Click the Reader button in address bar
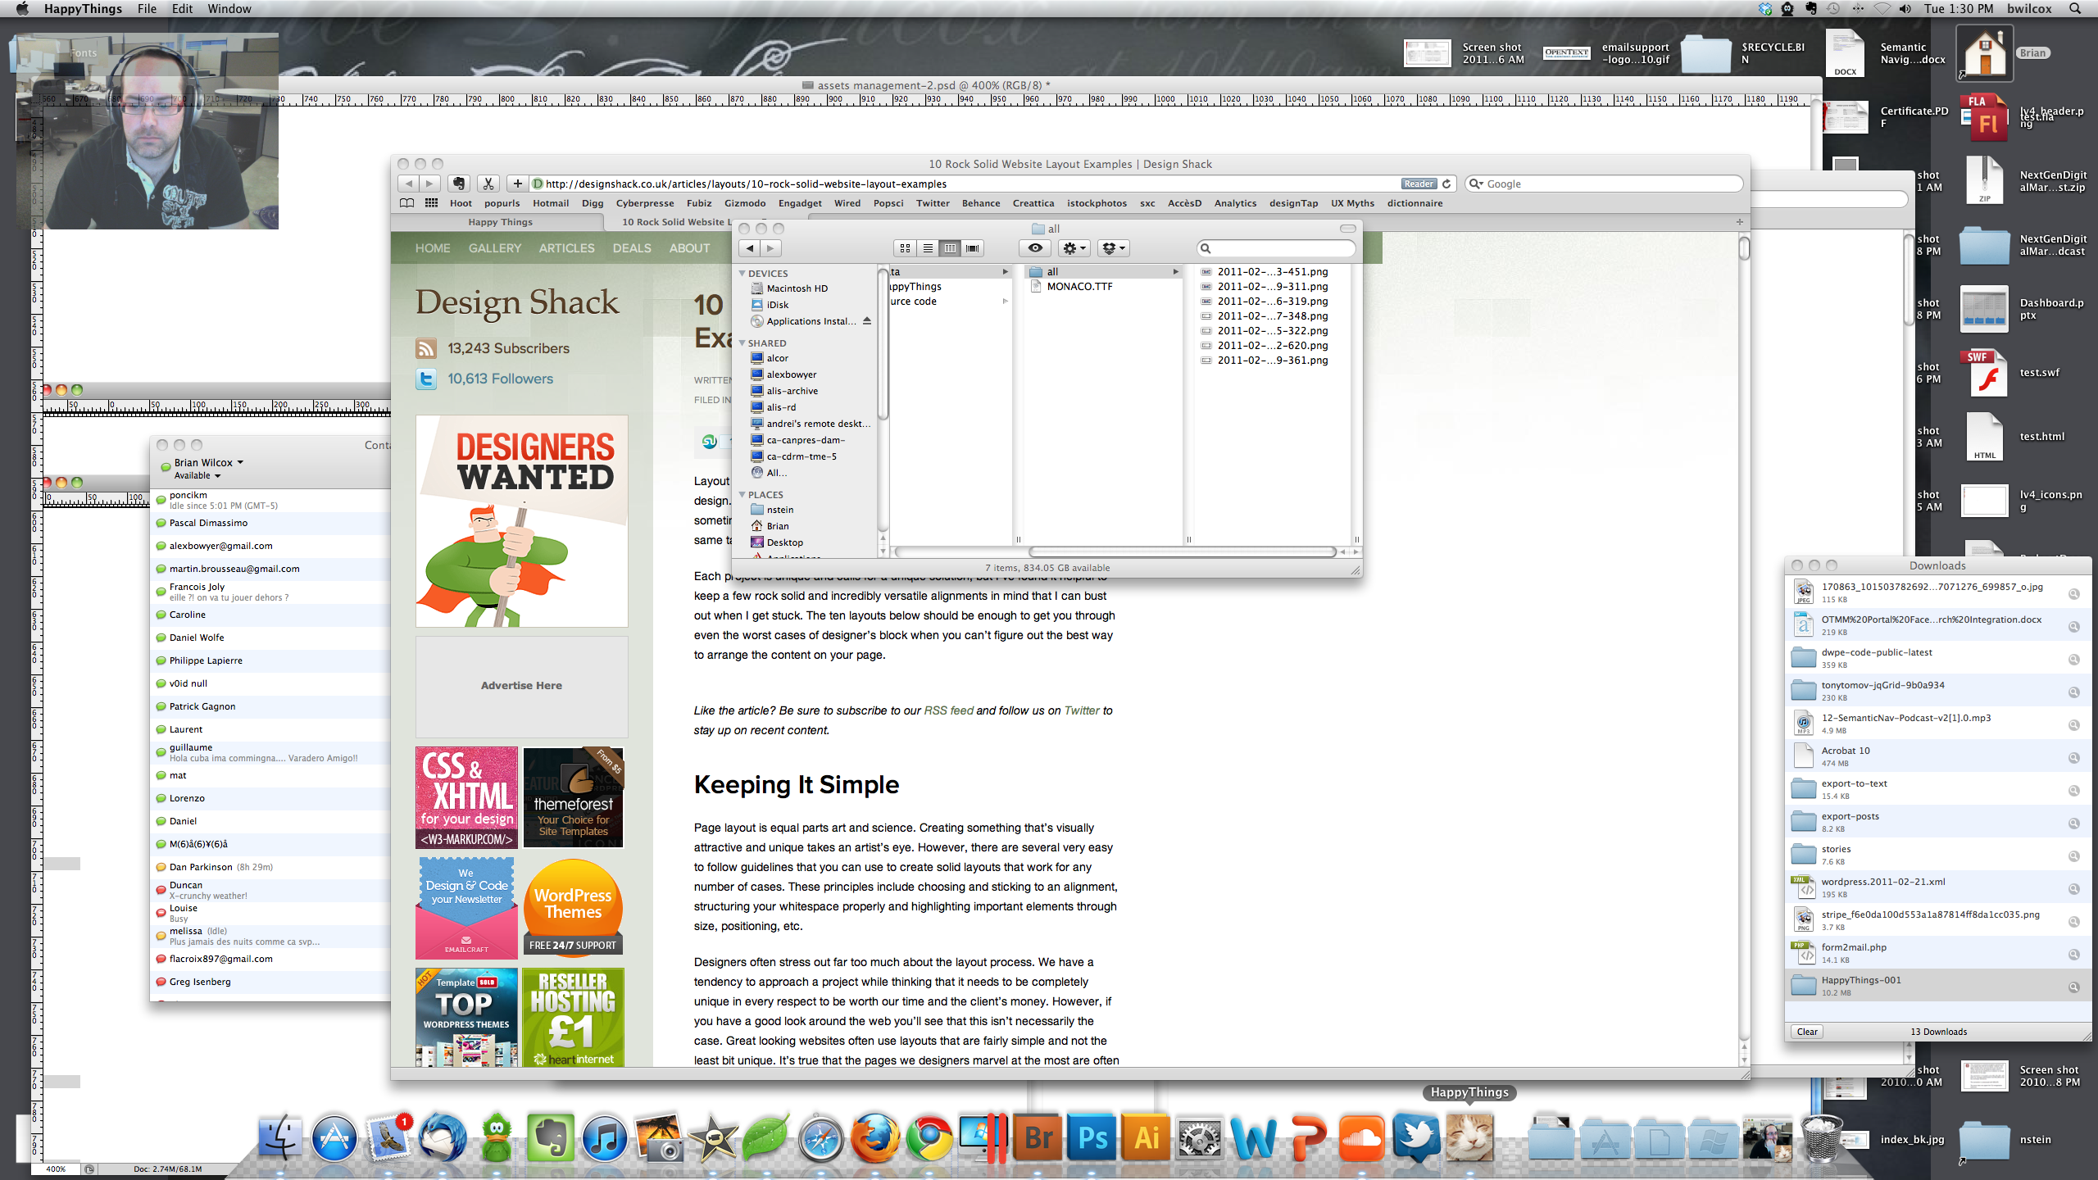 tap(1418, 184)
